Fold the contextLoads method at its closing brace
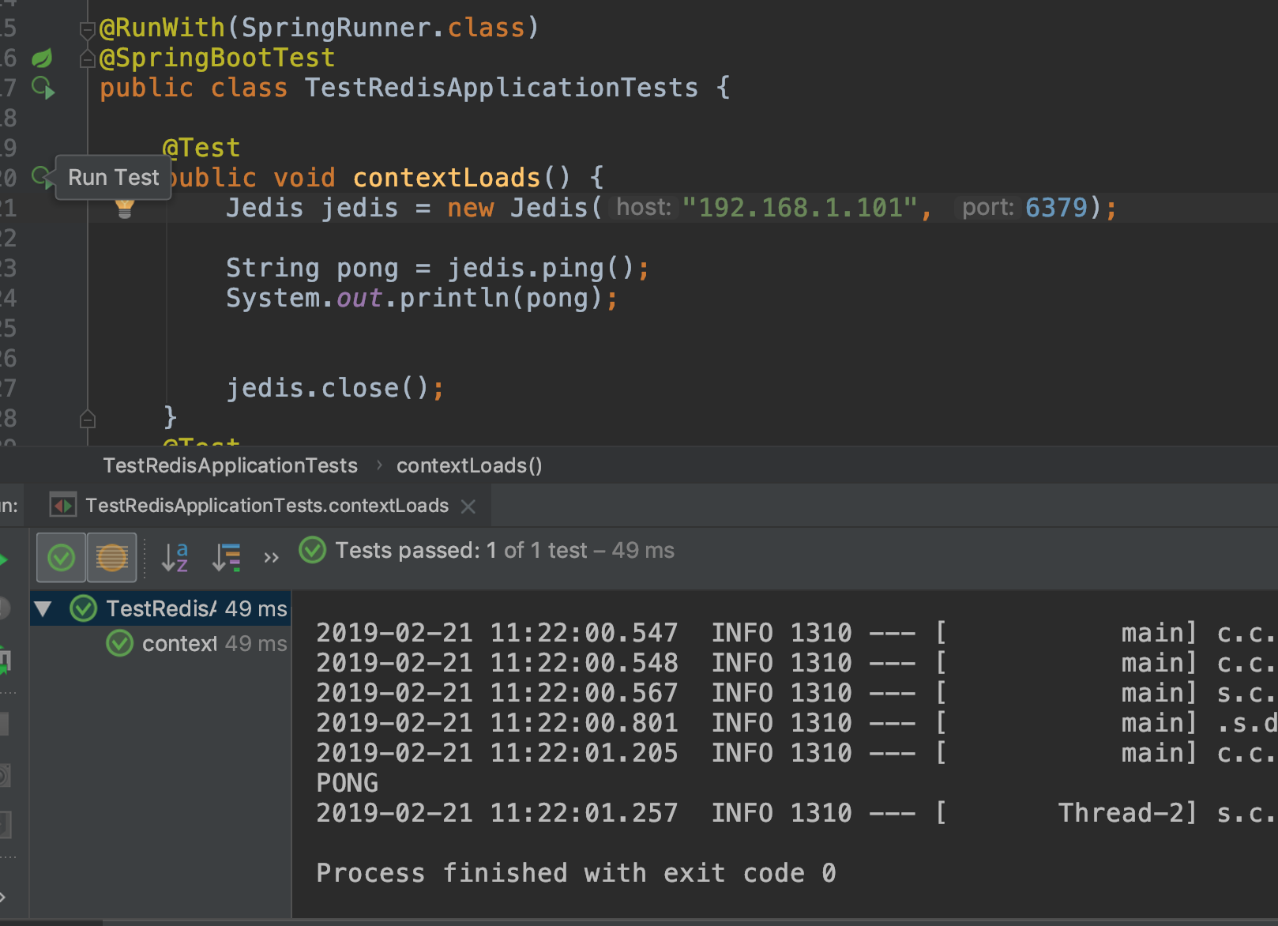 (88, 419)
